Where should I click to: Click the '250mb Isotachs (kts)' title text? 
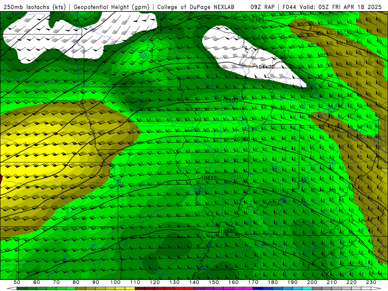click(x=34, y=7)
